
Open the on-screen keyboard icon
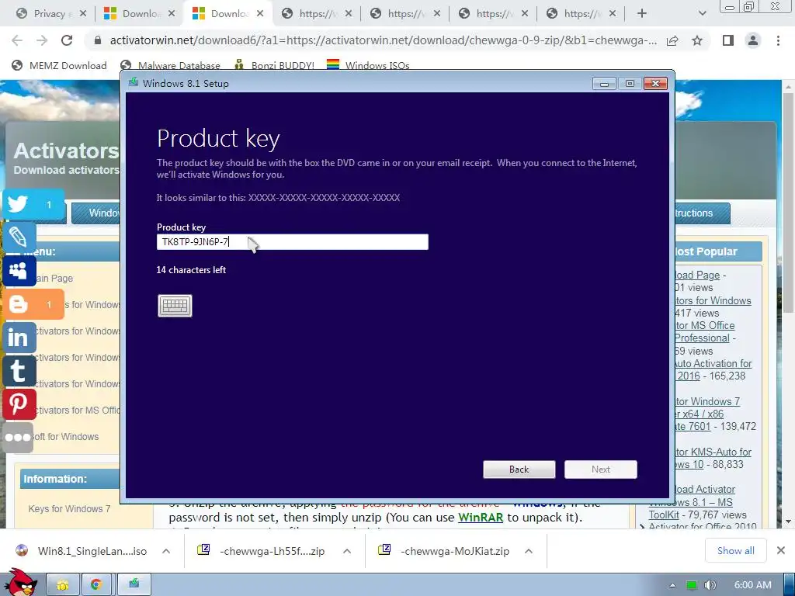[175, 306]
